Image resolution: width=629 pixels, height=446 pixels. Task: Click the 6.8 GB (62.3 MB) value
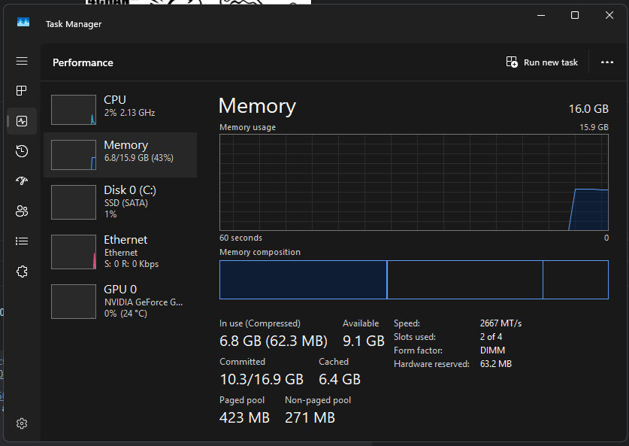tap(274, 341)
